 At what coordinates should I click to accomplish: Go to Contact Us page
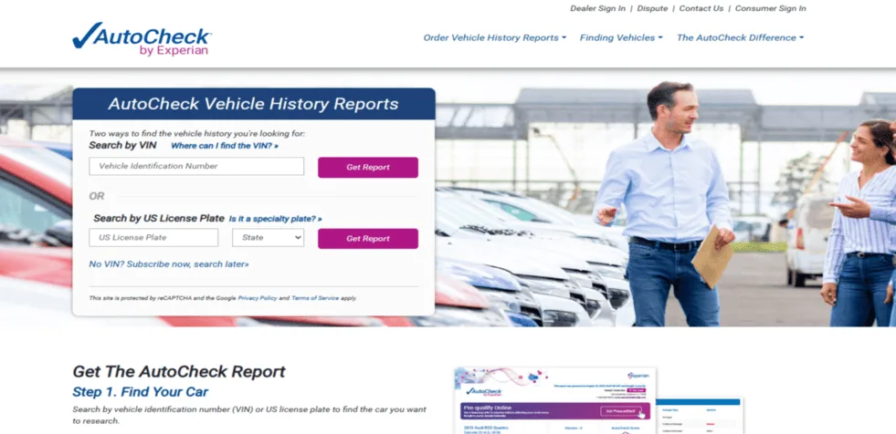pyautogui.click(x=701, y=8)
